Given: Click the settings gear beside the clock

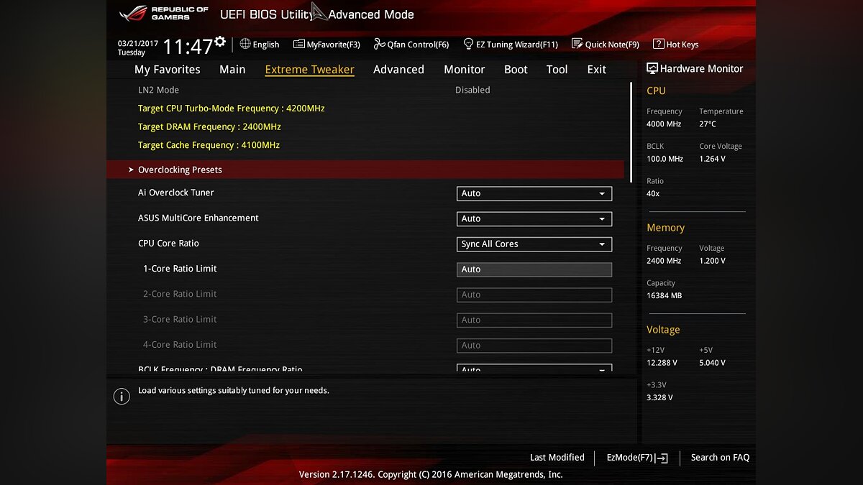Looking at the screenshot, I should 220,42.
